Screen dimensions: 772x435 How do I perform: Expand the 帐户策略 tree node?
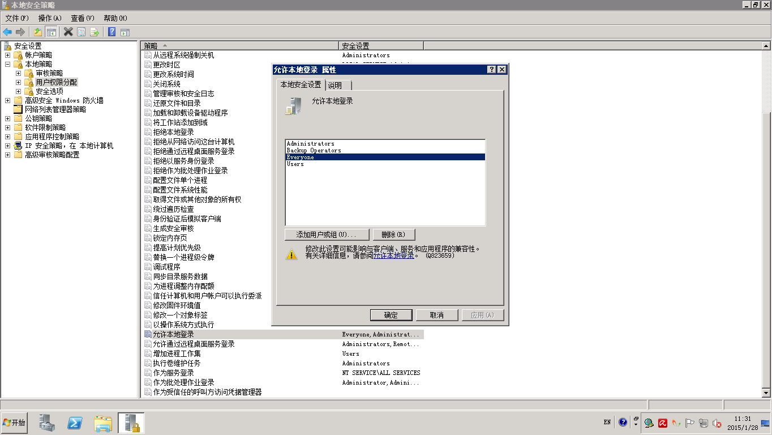(x=7, y=55)
